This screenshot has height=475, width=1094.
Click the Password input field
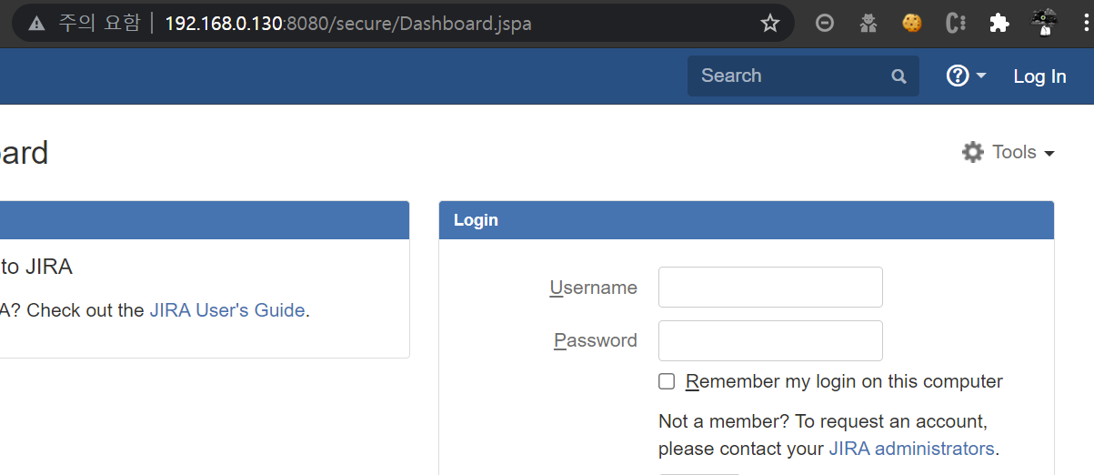tap(770, 340)
